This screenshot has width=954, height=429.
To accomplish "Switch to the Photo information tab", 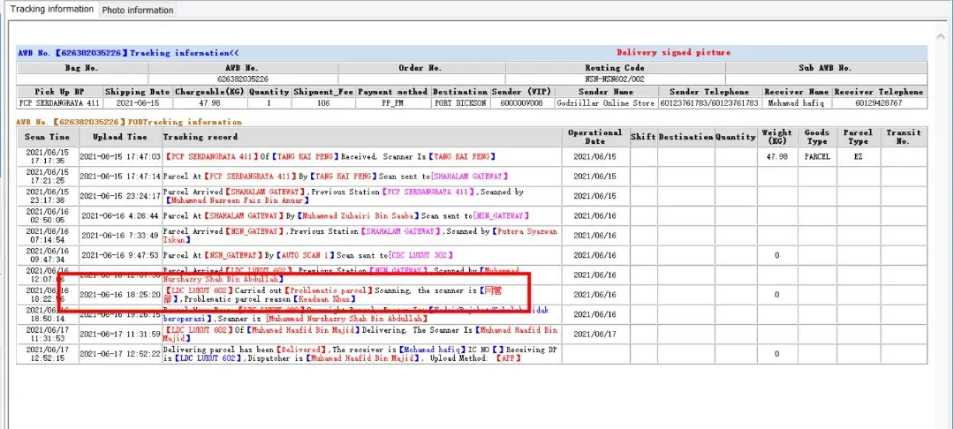I will [137, 10].
